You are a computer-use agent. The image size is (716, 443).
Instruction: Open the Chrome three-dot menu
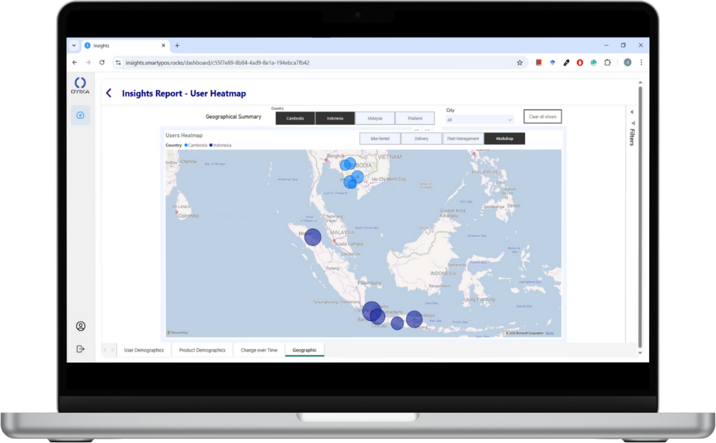641,63
